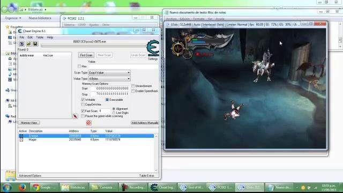The height and width of the screenshot is (193, 343).
Task: Open the Scan Type dropdown
Action: 109,73
